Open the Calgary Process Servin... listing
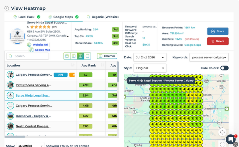239x147 pixels. tap(34, 106)
